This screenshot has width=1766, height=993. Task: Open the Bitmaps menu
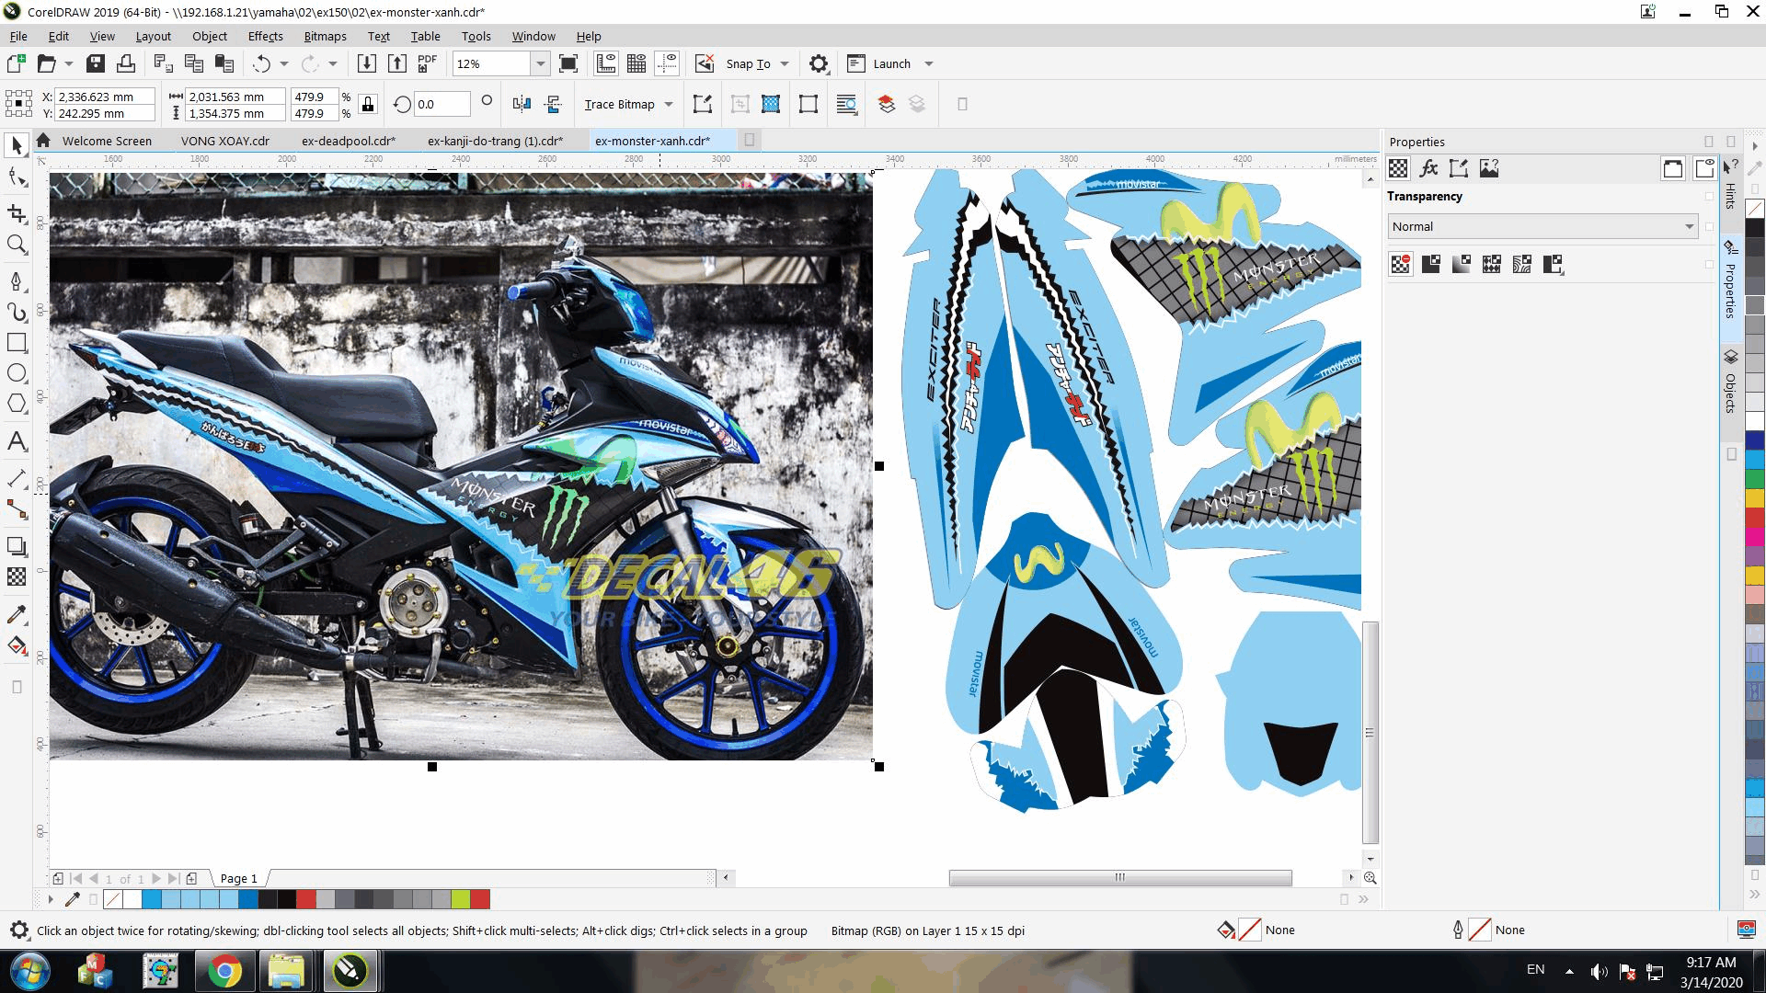(x=325, y=36)
